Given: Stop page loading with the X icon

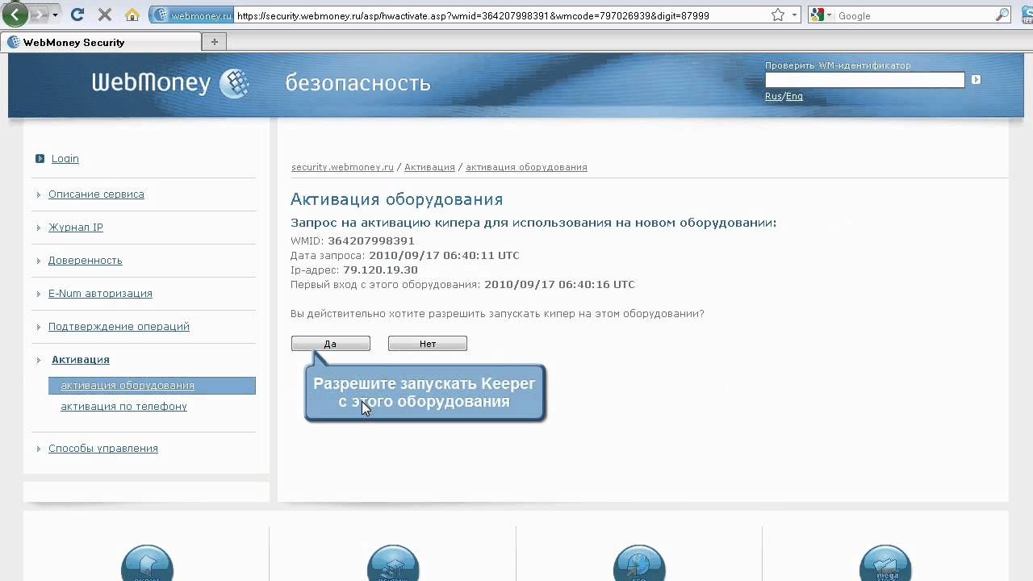Looking at the screenshot, I should (104, 15).
